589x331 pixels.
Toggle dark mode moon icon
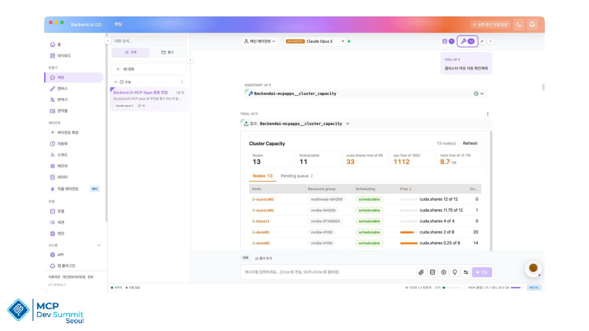point(519,24)
